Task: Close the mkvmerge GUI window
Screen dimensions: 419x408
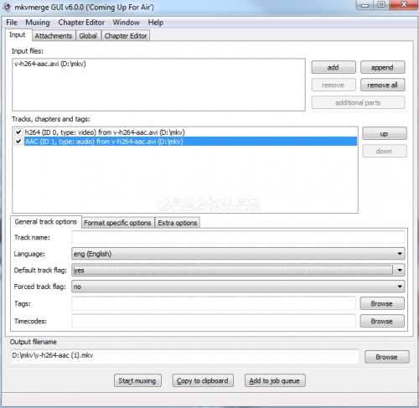Action: (x=404, y=5)
